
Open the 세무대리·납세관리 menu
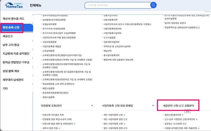click(x=13, y=80)
